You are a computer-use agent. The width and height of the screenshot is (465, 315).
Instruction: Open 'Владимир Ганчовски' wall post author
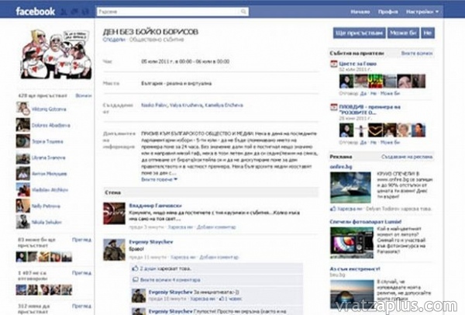point(155,206)
